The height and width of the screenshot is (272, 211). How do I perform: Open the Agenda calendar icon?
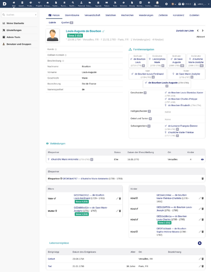(98, 4)
